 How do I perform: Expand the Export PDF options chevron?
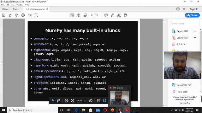(x=195, y=31)
